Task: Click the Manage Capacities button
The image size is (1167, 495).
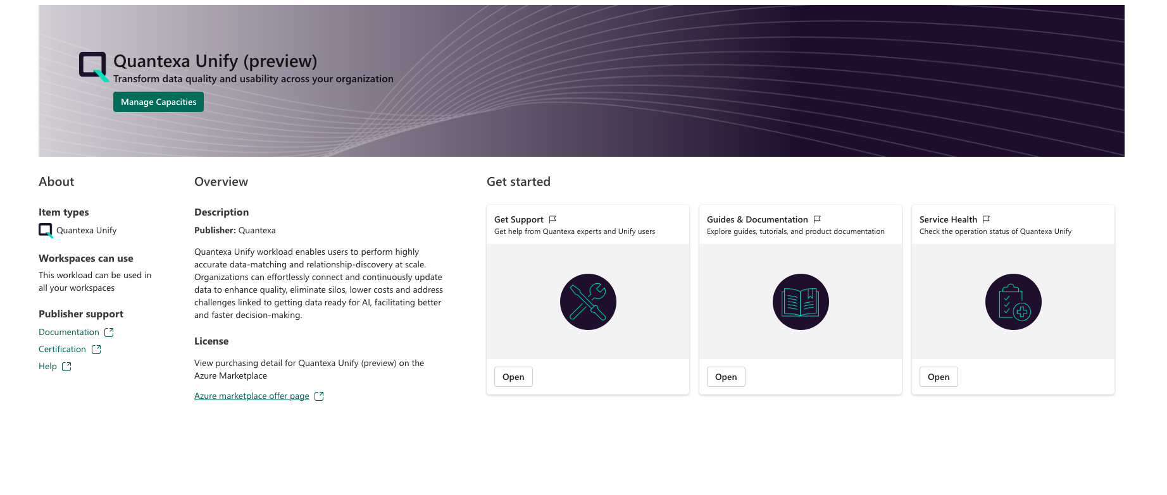Action: point(158,102)
